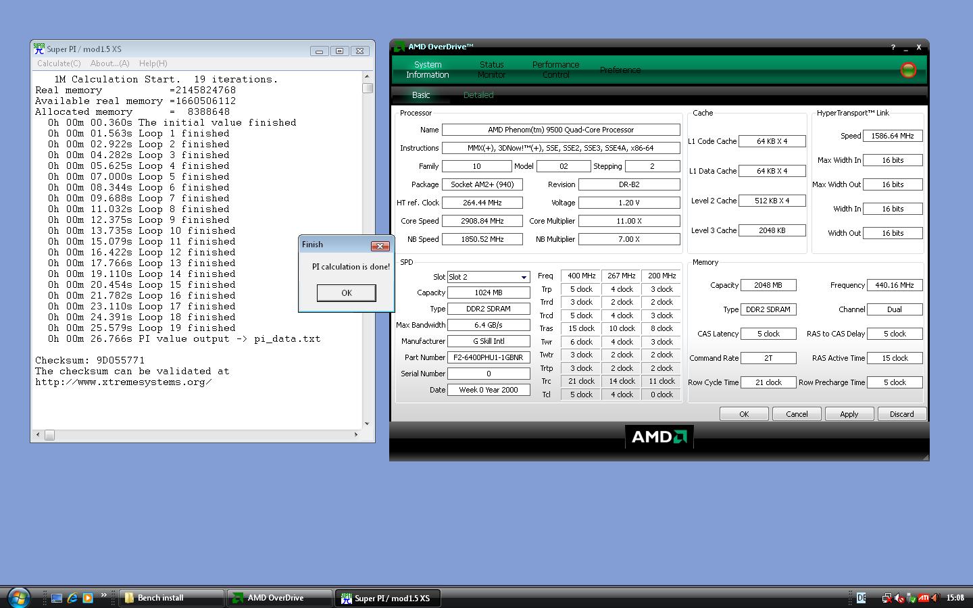Click red indicator icon in AMD OverDrive header
This screenshot has width=973, height=608.
click(x=908, y=70)
